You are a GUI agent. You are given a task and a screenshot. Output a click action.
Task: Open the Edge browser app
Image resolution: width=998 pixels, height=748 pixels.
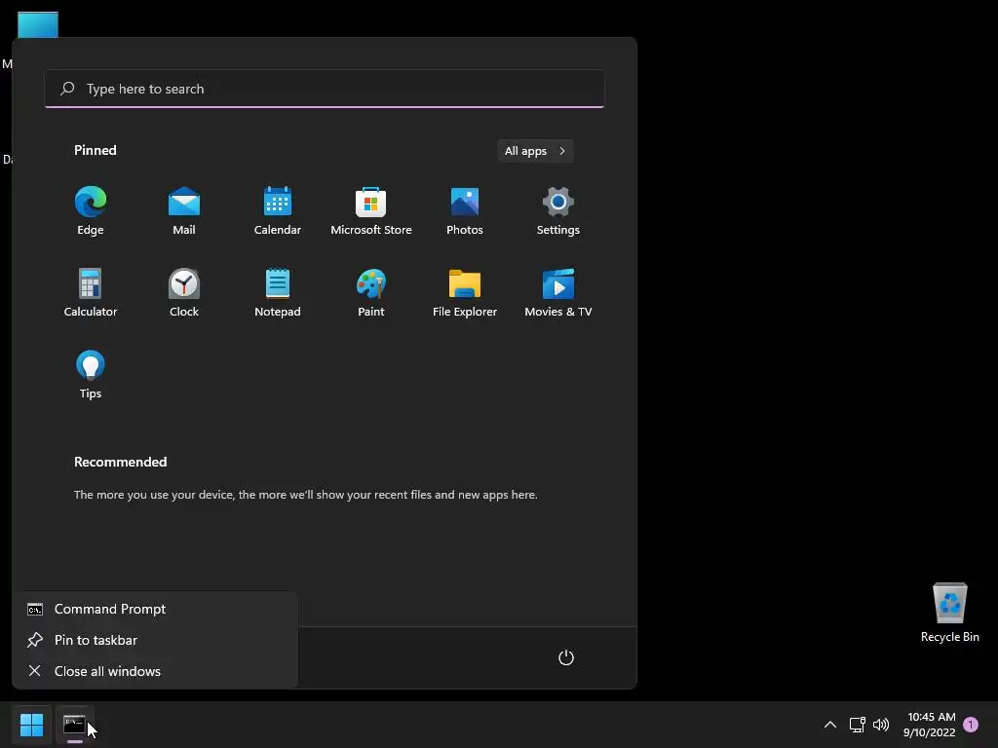pyautogui.click(x=91, y=211)
